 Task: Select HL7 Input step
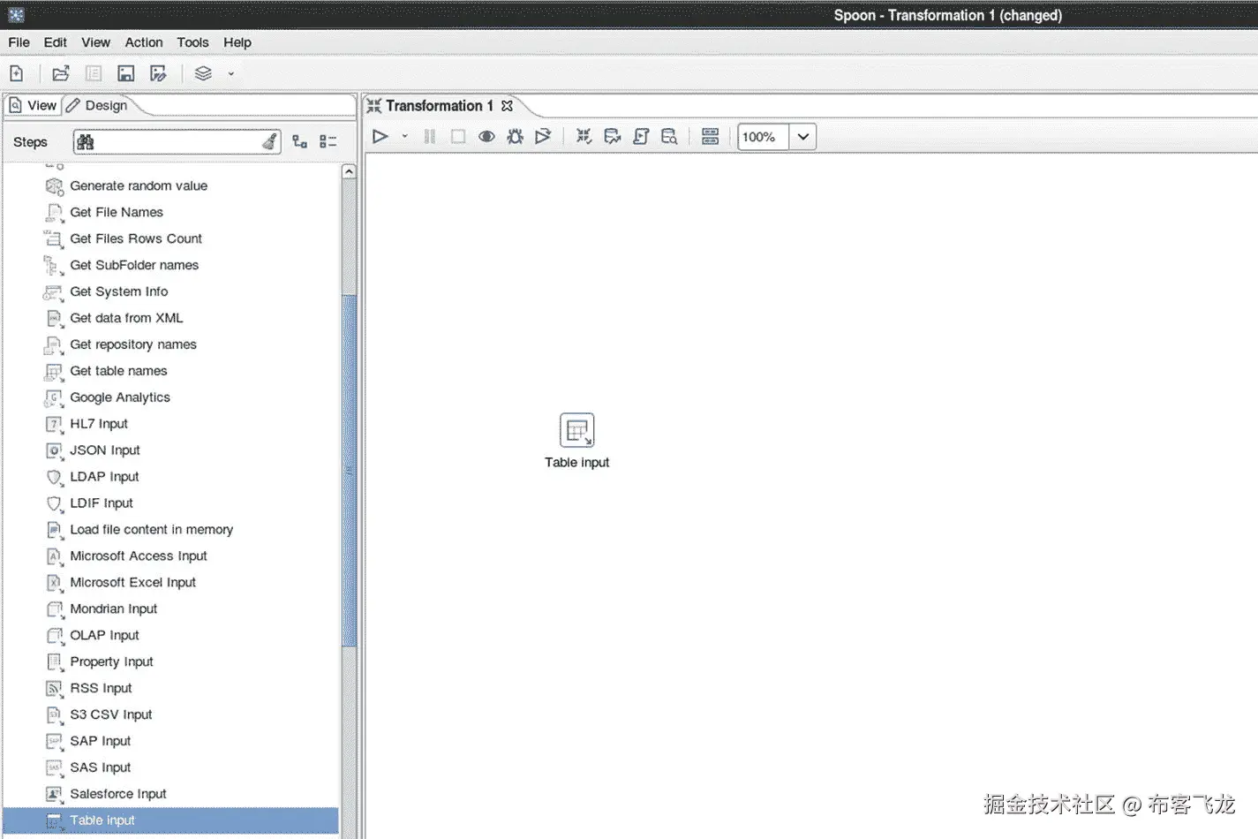[x=99, y=425]
